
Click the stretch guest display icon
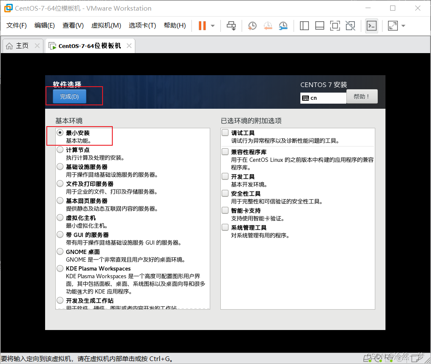tap(393, 26)
